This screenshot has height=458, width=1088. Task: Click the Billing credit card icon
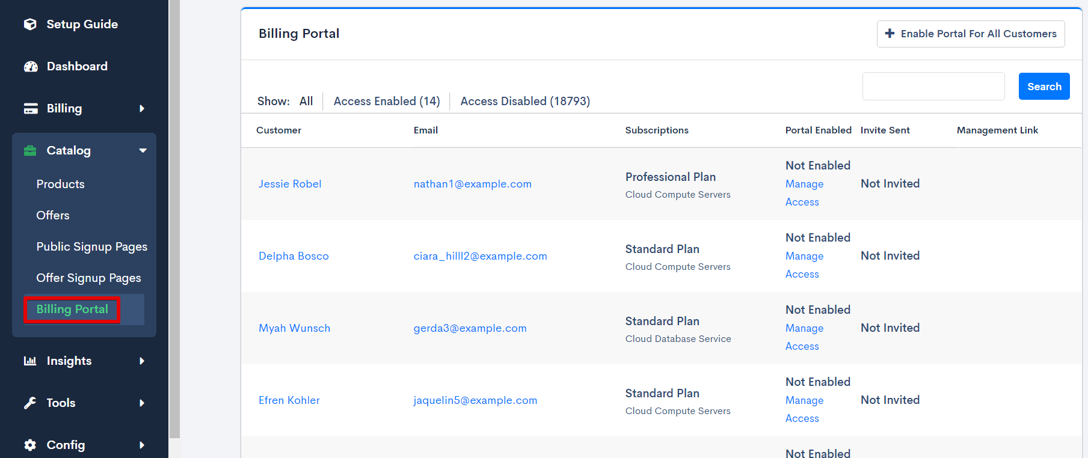tap(31, 109)
